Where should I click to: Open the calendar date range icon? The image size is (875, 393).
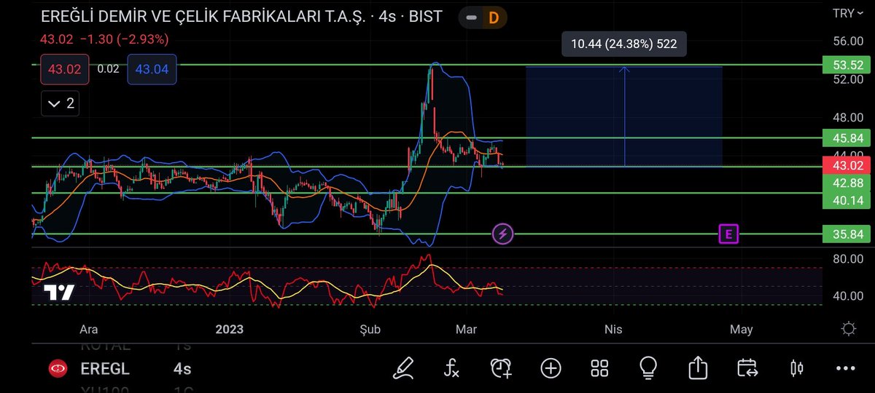click(x=747, y=368)
